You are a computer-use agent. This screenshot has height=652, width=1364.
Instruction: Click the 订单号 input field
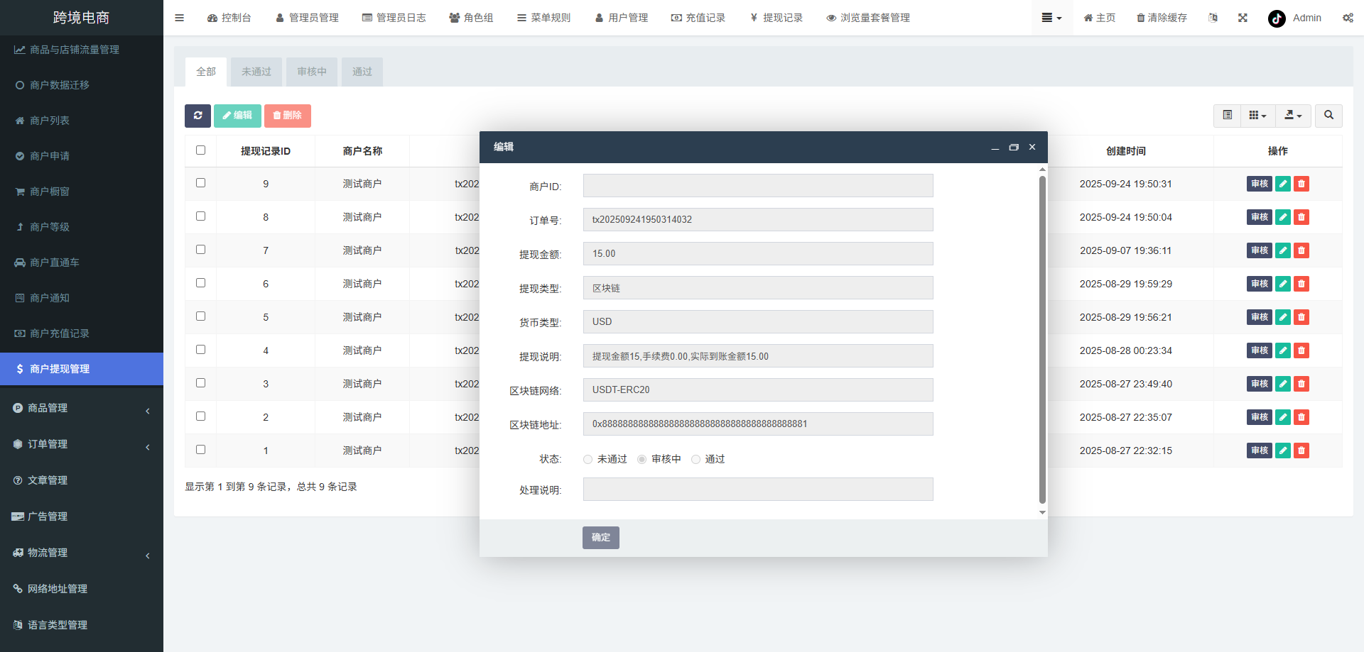point(757,219)
